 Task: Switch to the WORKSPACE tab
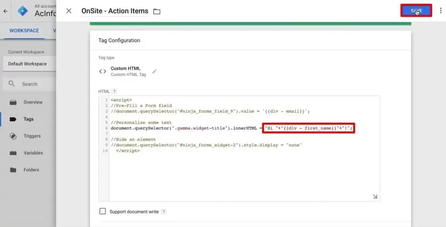pos(24,31)
